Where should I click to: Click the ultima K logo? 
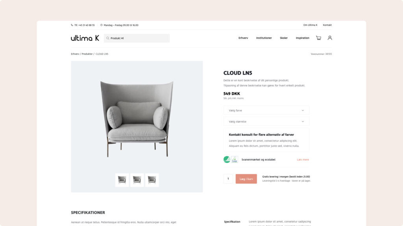[x=85, y=38]
